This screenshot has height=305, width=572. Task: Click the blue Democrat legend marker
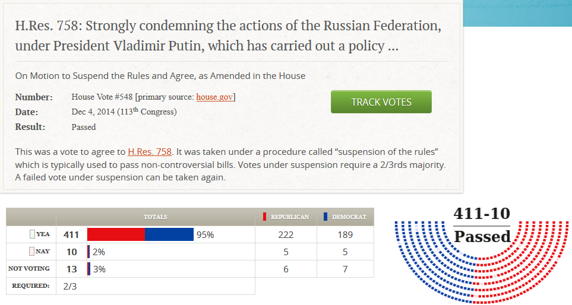pyautogui.click(x=325, y=217)
